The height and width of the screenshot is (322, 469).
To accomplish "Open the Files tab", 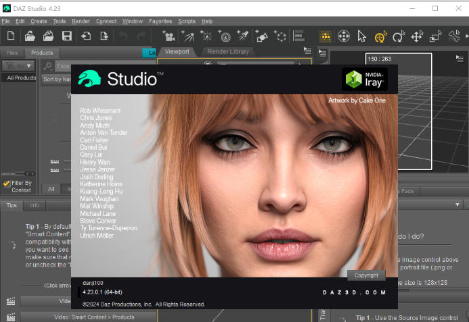I will pyautogui.click(x=12, y=52).
